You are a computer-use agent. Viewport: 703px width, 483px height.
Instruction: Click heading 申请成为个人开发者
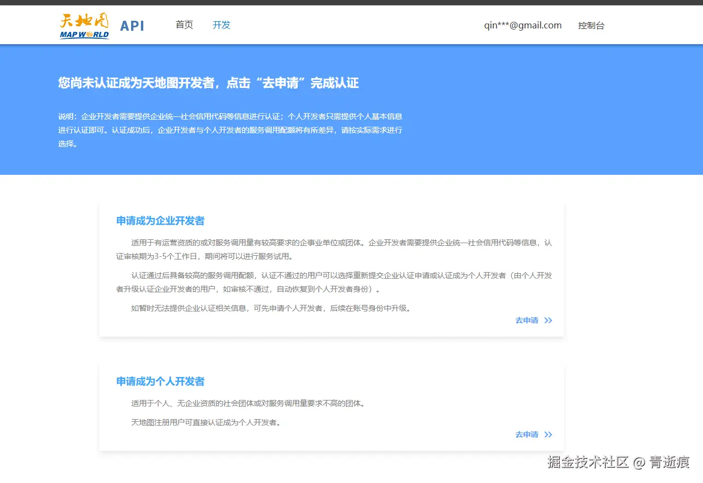pyautogui.click(x=161, y=381)
